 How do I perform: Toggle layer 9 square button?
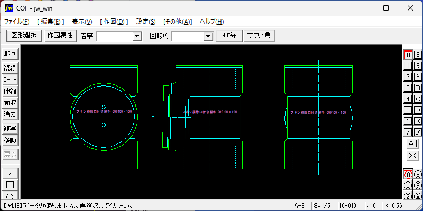pos(418,65)
